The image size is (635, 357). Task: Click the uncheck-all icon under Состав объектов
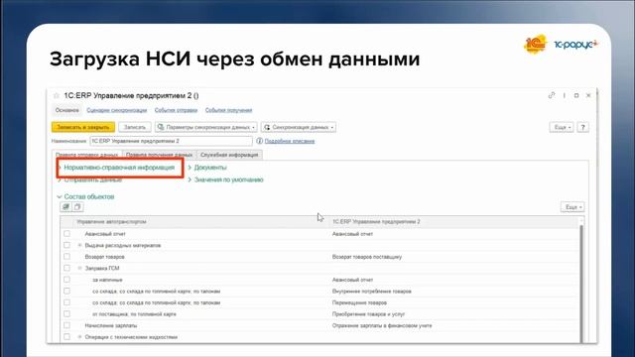tap(77, 207)
